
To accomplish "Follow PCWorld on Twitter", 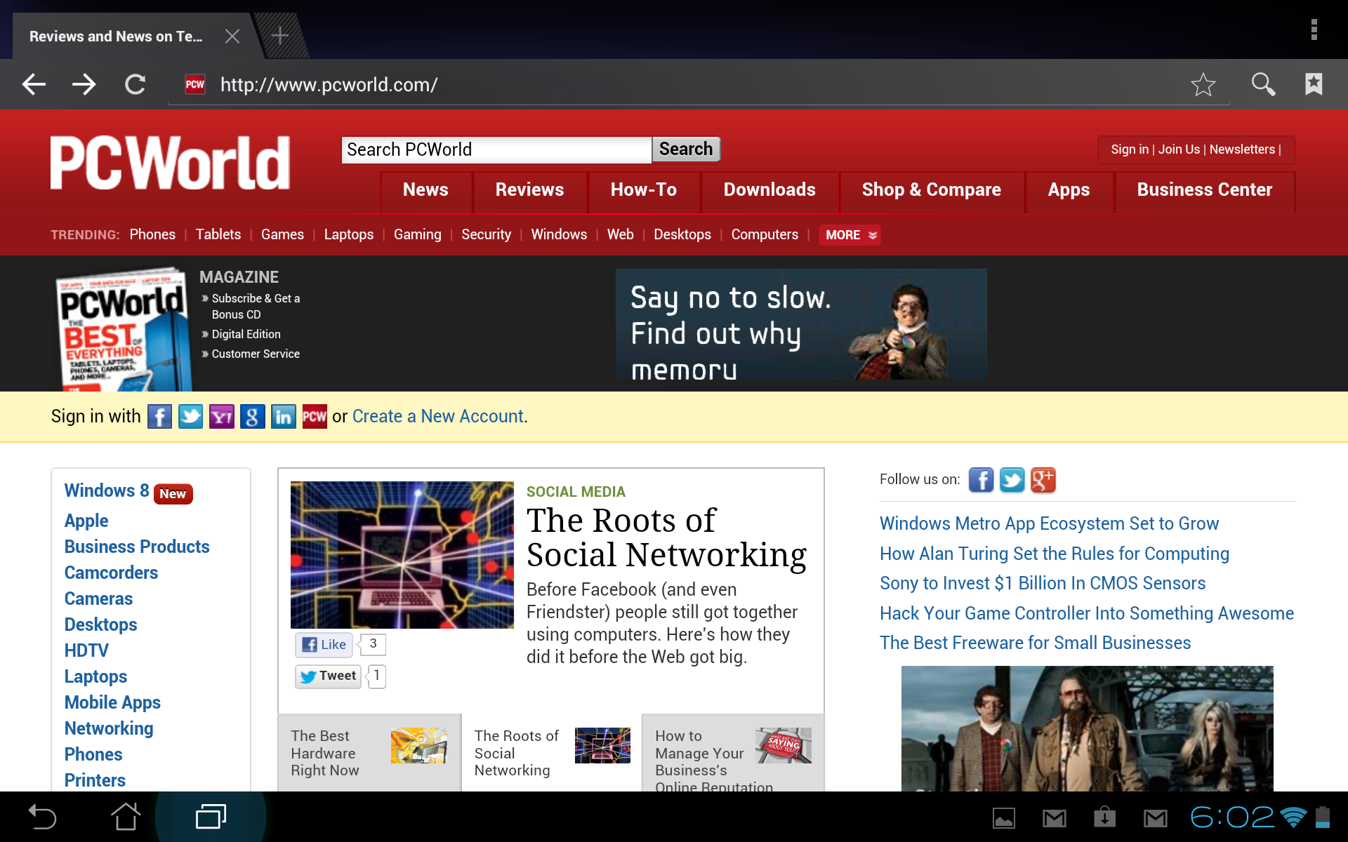I will tap(1012, 480).
